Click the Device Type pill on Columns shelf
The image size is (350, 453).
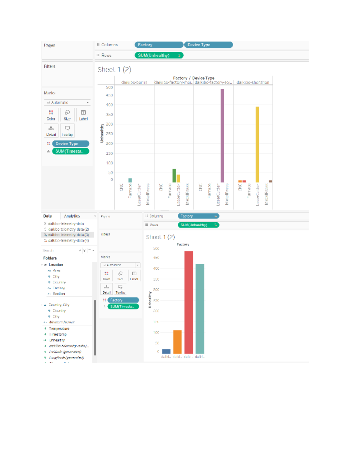coord(209,45)
